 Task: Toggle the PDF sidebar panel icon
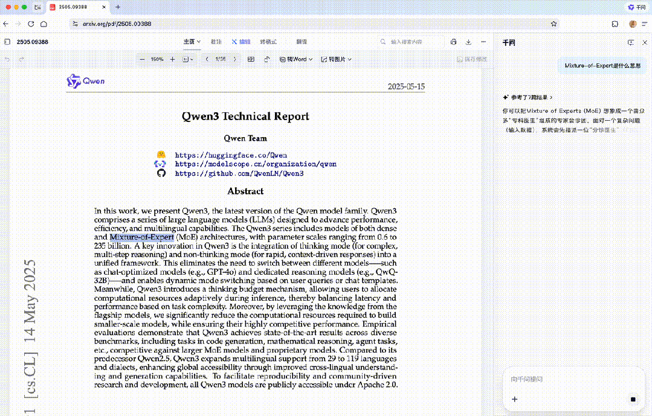[x=7, y=42]
